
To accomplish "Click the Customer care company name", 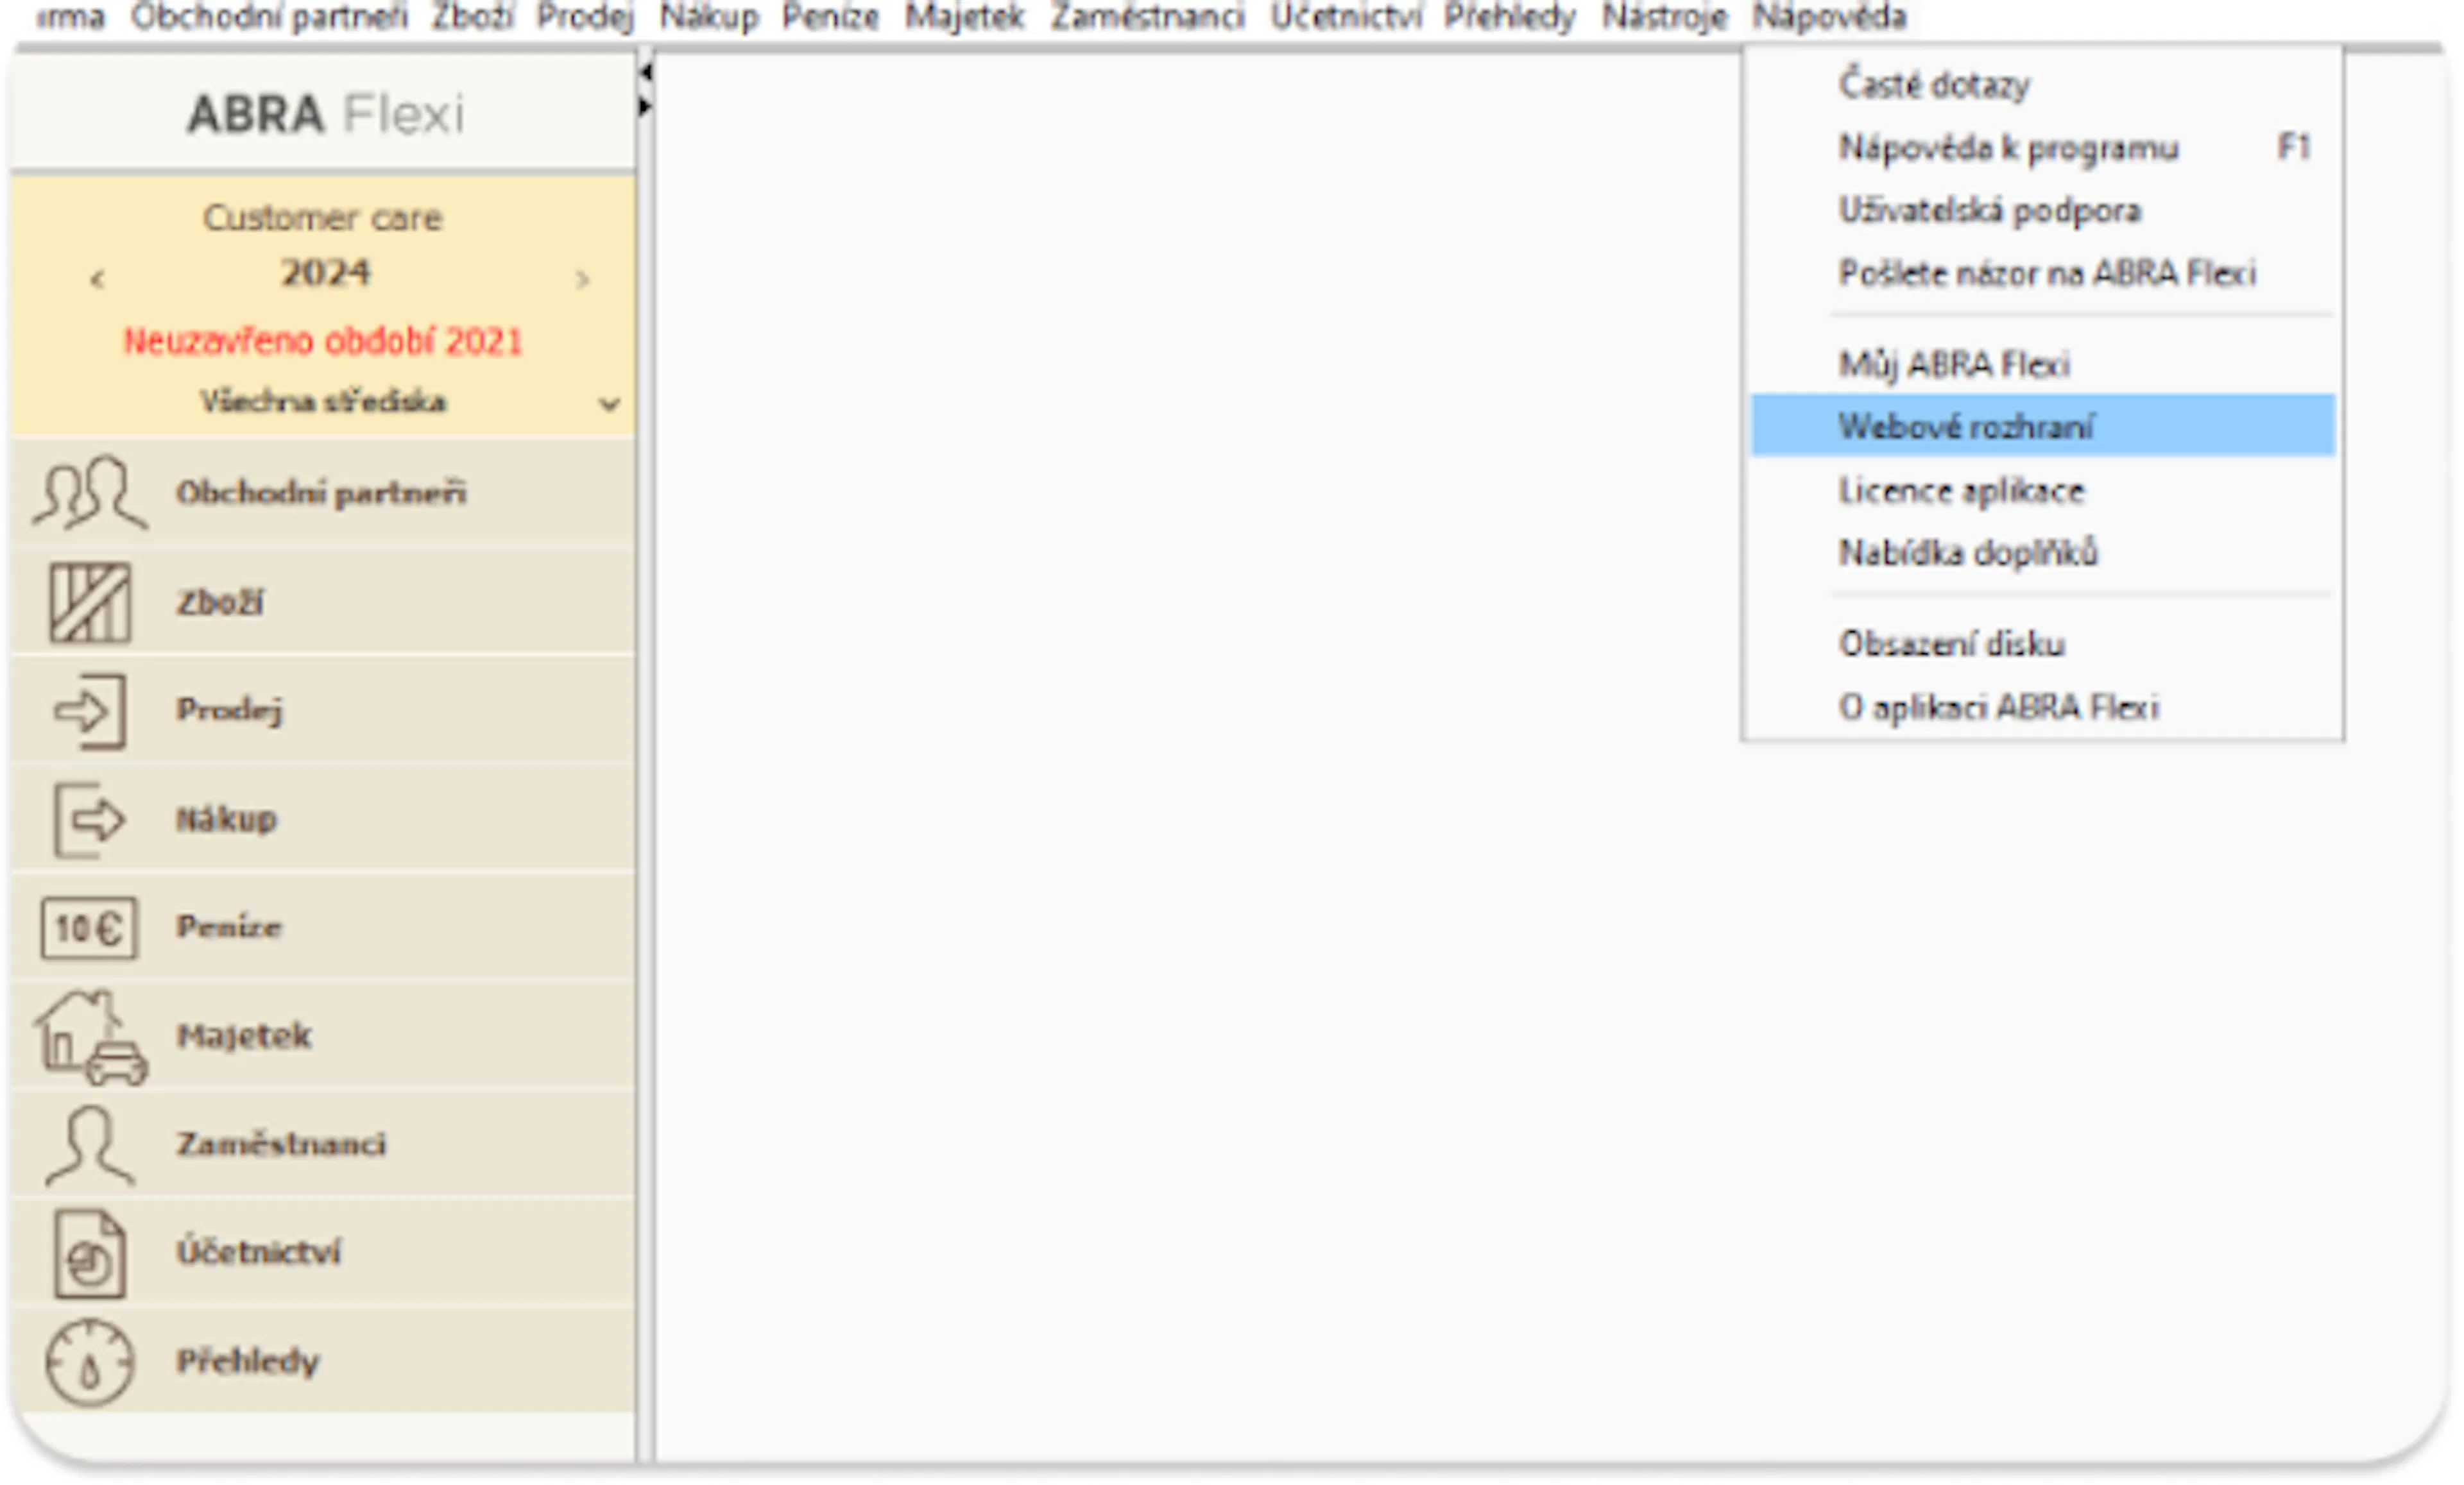I will [x=322, y=218].
